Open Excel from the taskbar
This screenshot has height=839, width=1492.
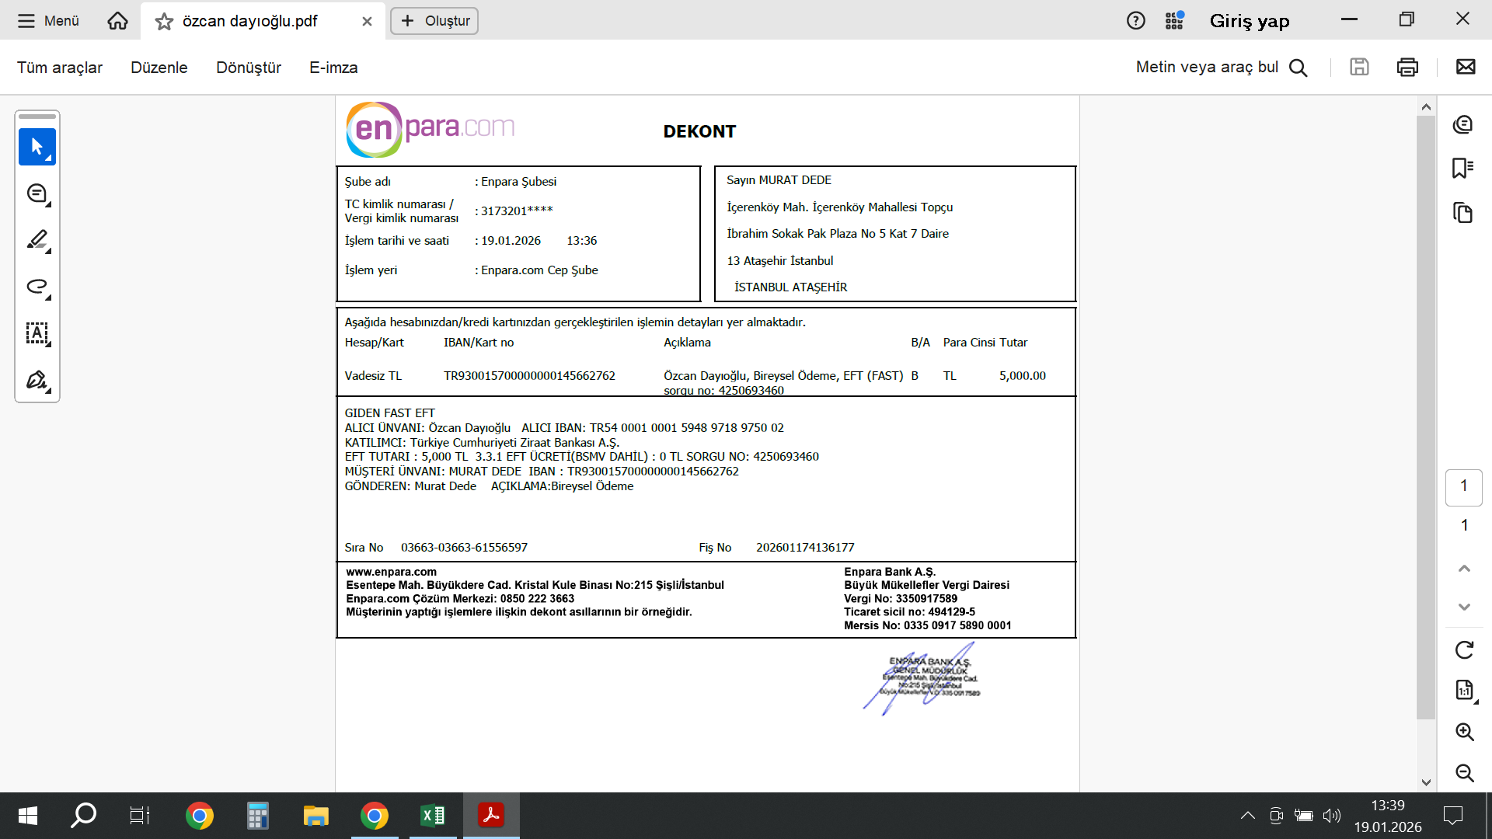pyautogui.click(x=433, y=816)
